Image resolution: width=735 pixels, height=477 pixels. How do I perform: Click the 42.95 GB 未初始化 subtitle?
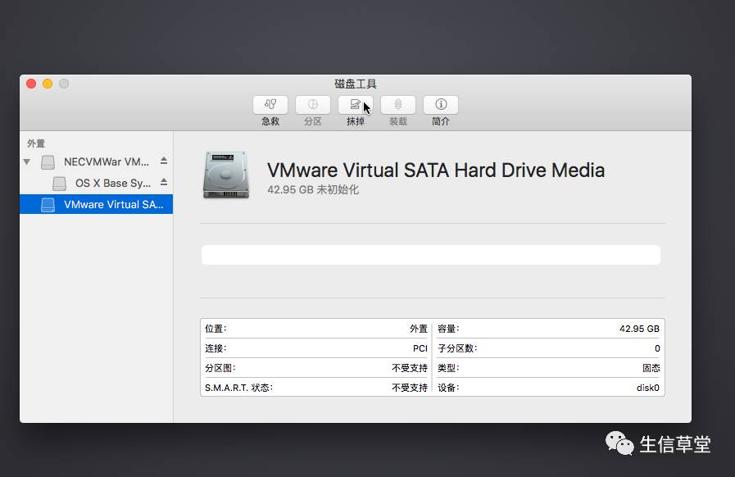313,190
